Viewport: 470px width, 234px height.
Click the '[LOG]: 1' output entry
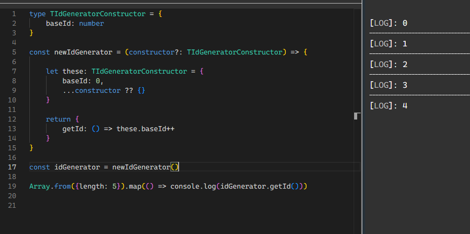tap(389, 44)
